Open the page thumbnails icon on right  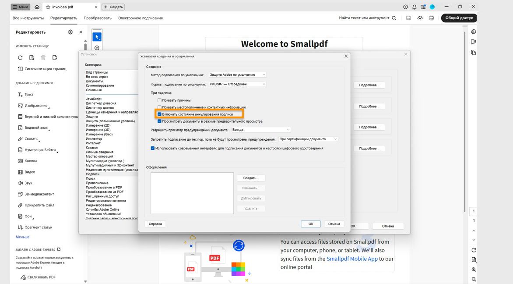tap(473, 53)
